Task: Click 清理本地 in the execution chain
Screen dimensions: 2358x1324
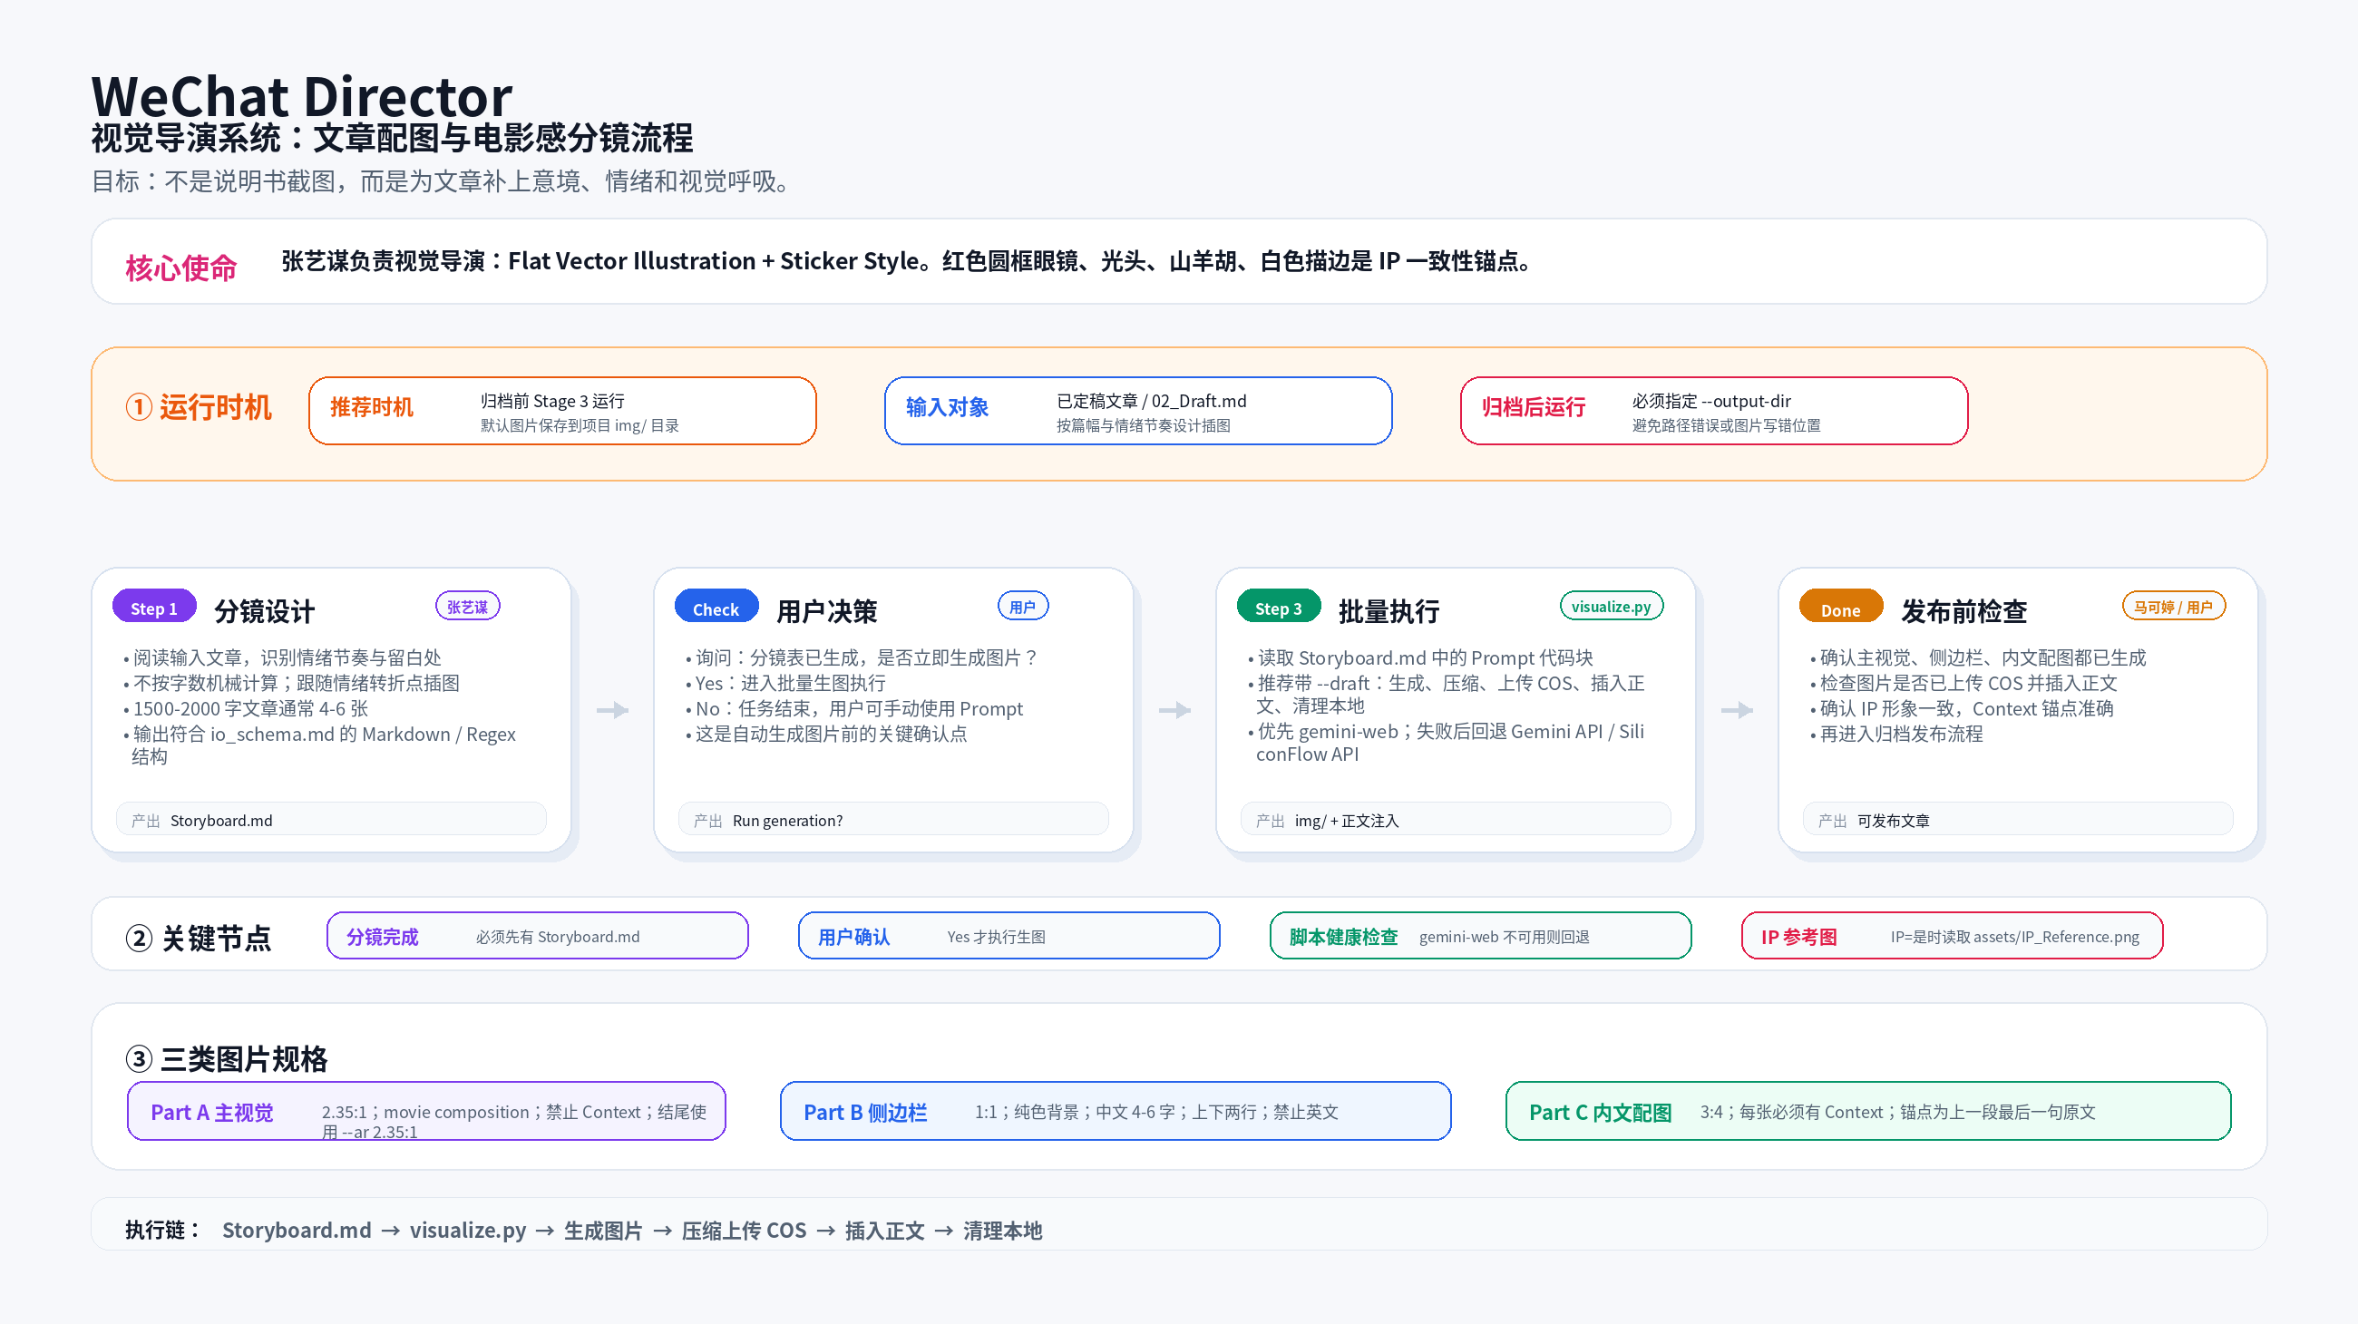Action: click(1002, 1230)
